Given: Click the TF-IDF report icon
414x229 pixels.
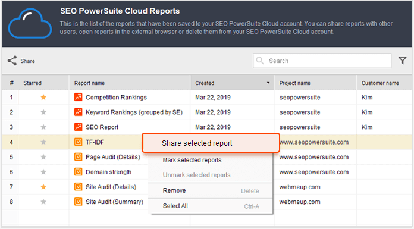Looking at the screenshot, I should (x=78, y=142).
